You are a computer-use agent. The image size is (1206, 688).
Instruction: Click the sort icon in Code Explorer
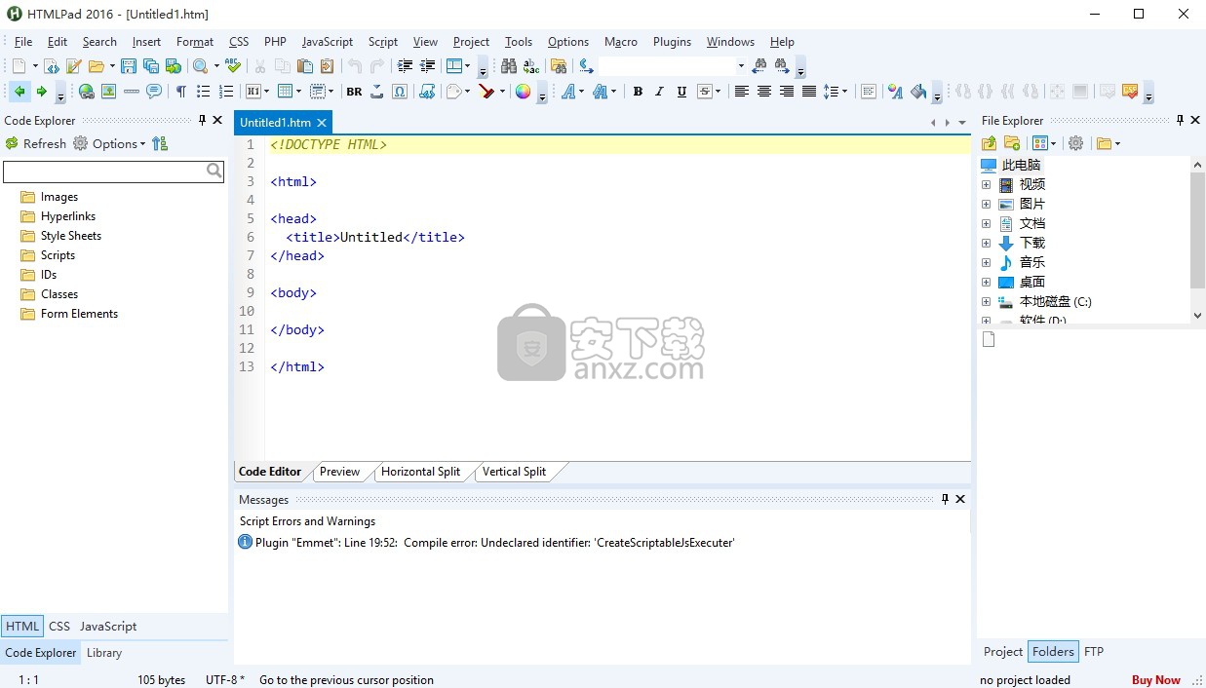coord(160,143)
